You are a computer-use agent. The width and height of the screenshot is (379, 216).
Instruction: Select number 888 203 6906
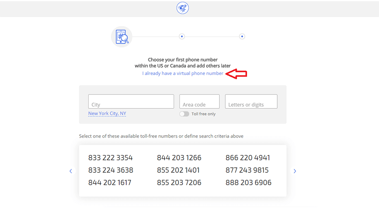[248, 183]
